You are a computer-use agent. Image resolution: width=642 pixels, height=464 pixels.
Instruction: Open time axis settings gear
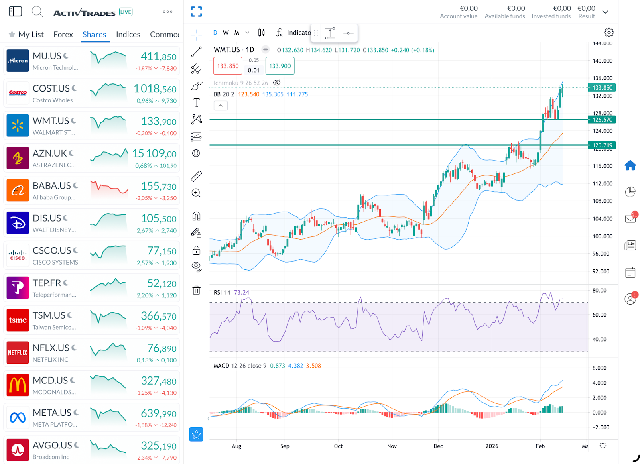[x=603, y=446]
